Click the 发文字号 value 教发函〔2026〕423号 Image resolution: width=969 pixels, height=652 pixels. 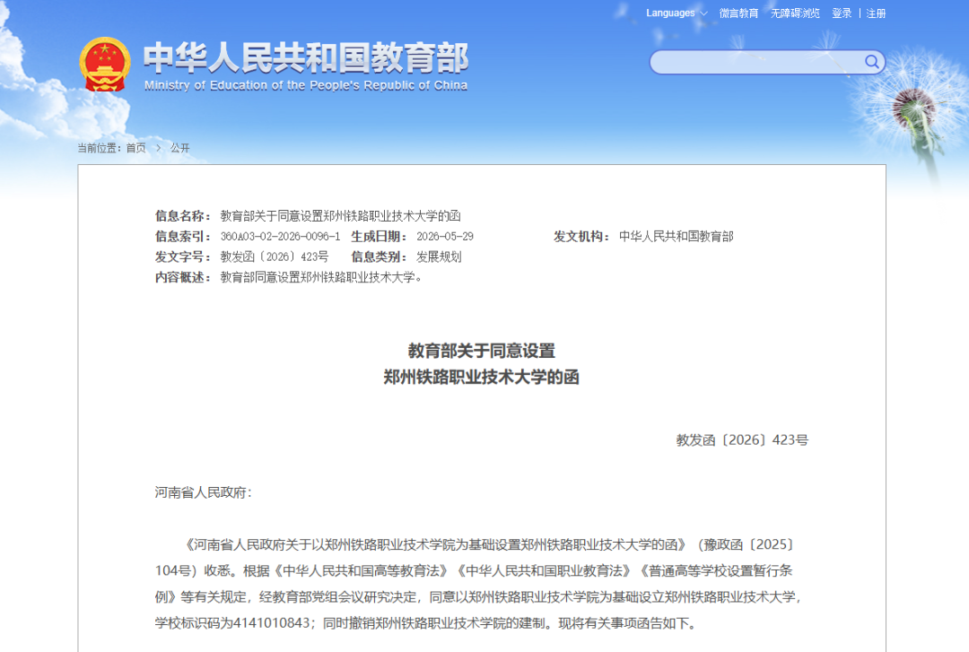[x=275, y=256]
